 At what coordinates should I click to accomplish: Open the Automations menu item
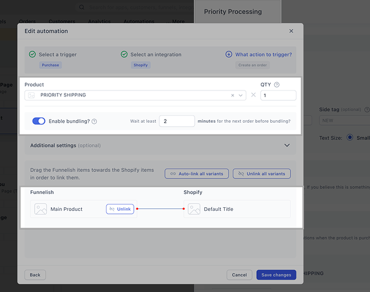[139, 22]
